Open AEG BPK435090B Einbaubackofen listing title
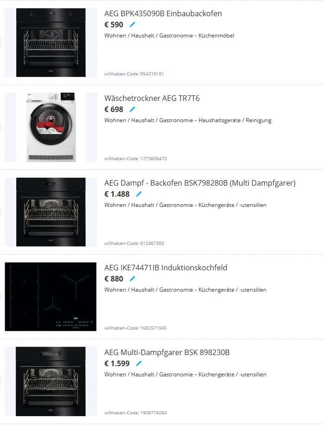324x425 pixels. [163, 13]
